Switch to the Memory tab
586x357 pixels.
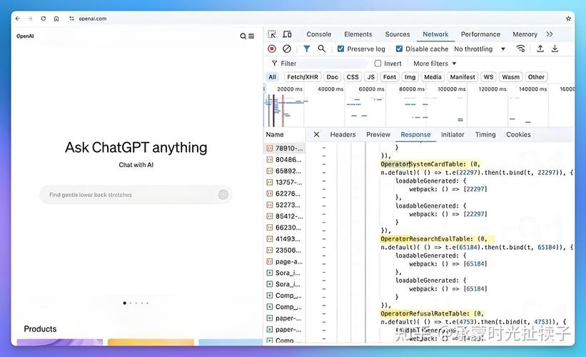click(525, 34)
